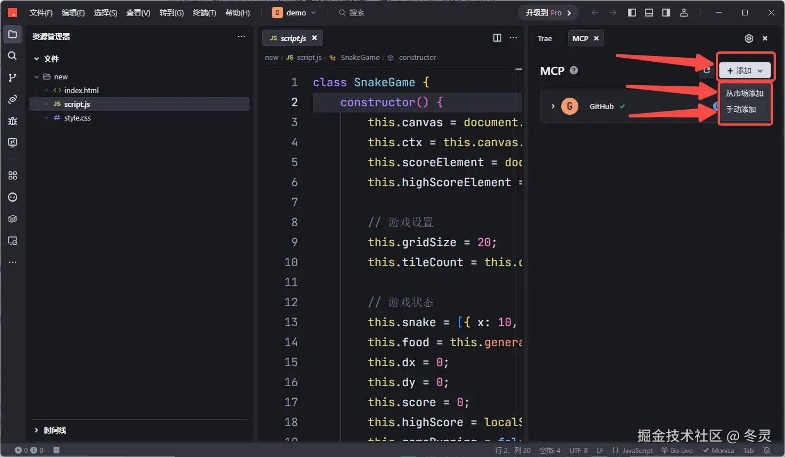The height and width of the screenshot is (457, 785).
Task: Toggle the primary sidebar layout
Action: [x=631, y=13]
